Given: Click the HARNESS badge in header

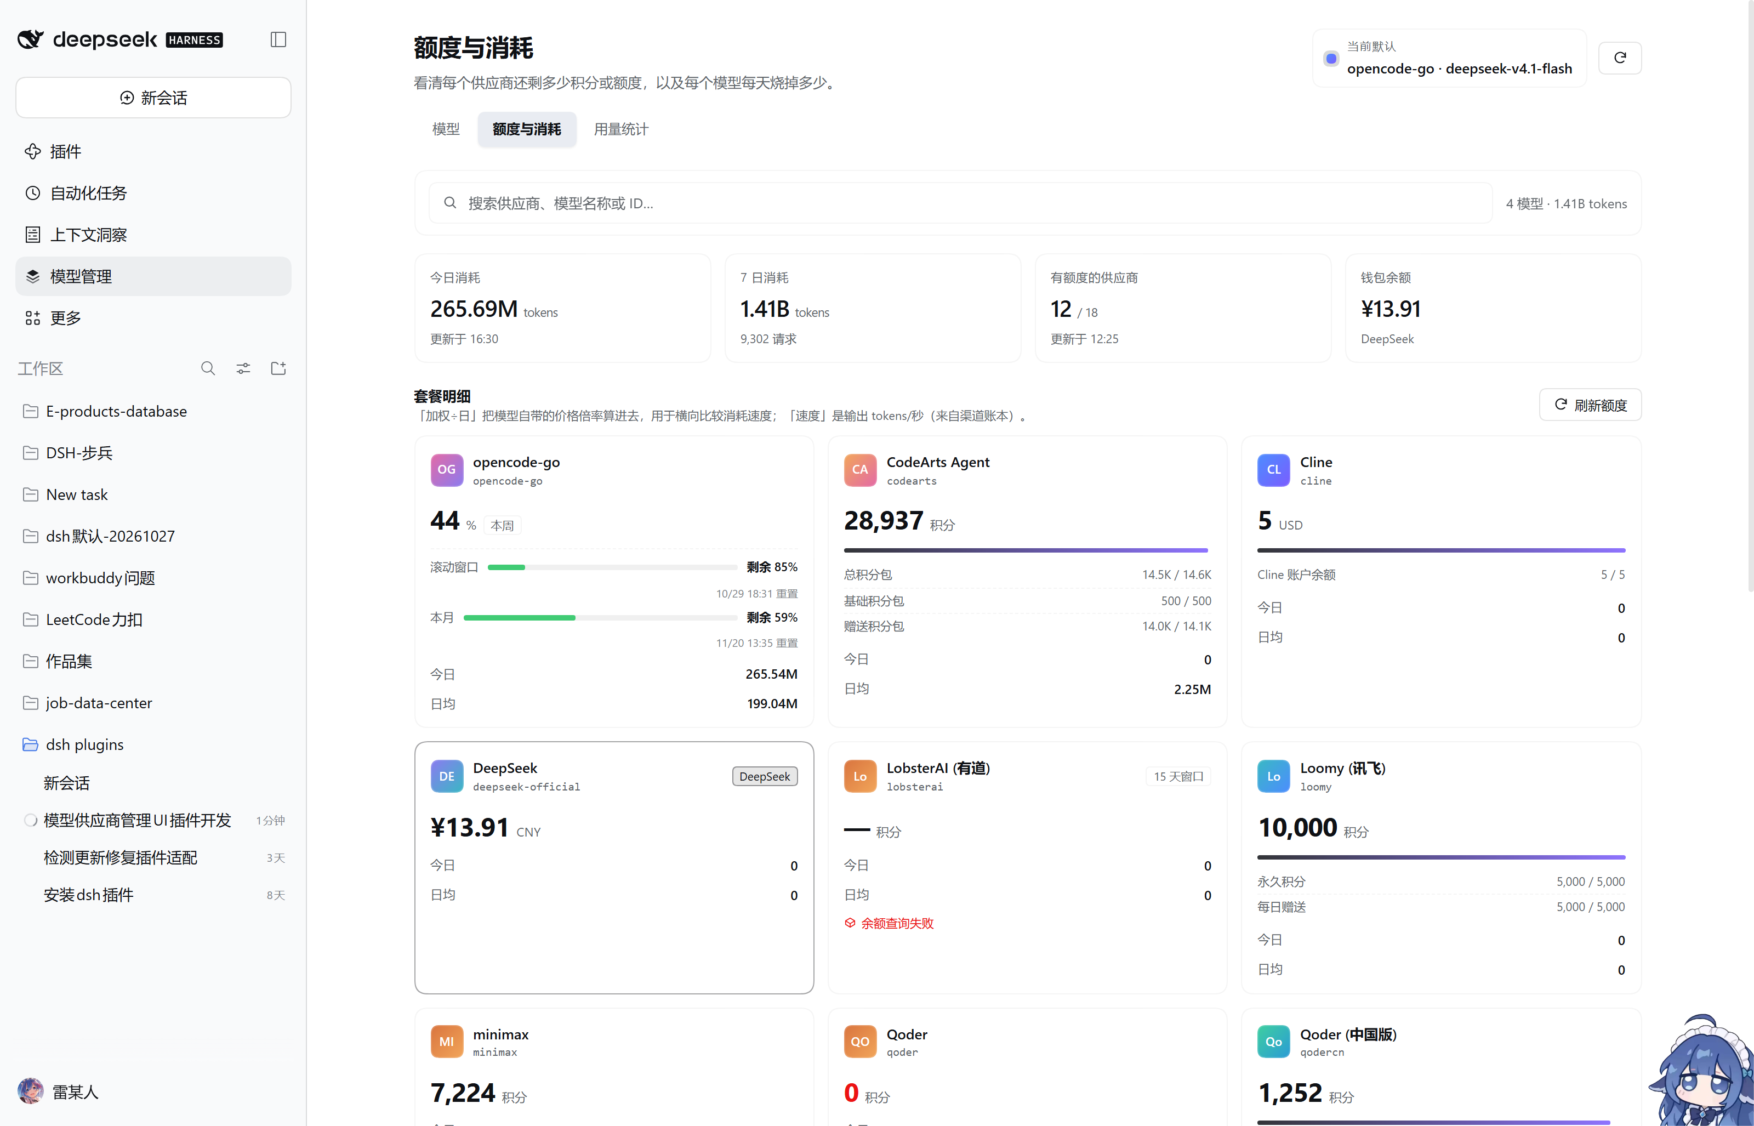Looking at the screenshot, I should click(195, 40).
